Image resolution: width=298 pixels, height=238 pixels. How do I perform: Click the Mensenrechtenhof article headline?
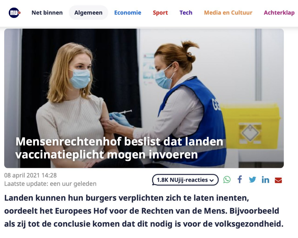pos(119,148)
